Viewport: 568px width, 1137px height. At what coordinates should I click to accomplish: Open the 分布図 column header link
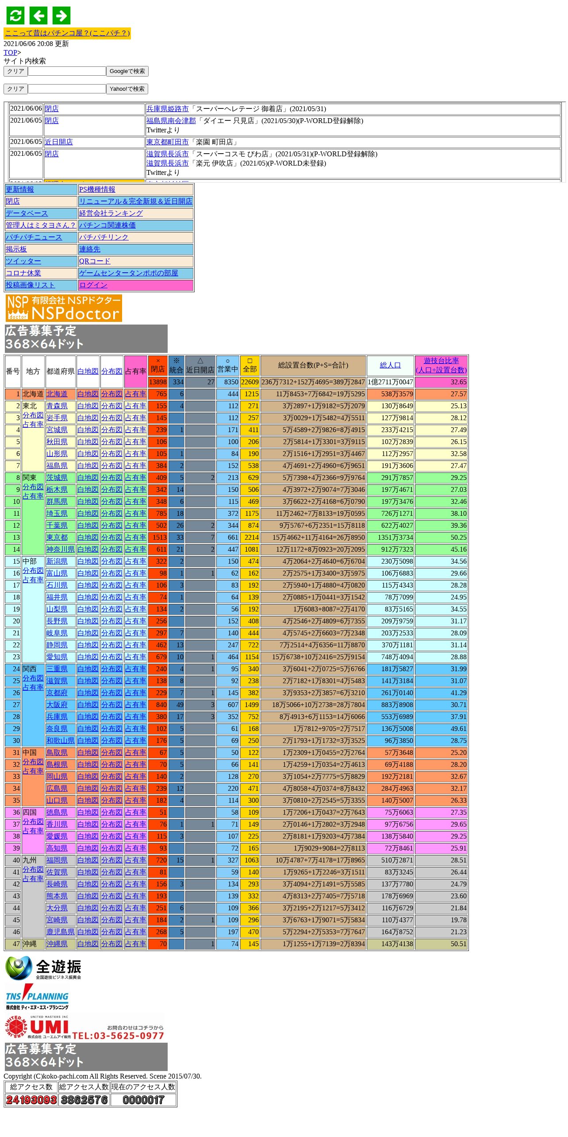pos(112,371)
